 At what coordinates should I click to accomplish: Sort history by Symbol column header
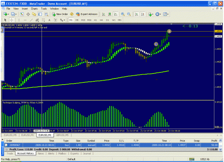pyautogui.click(x=91, y=141)
